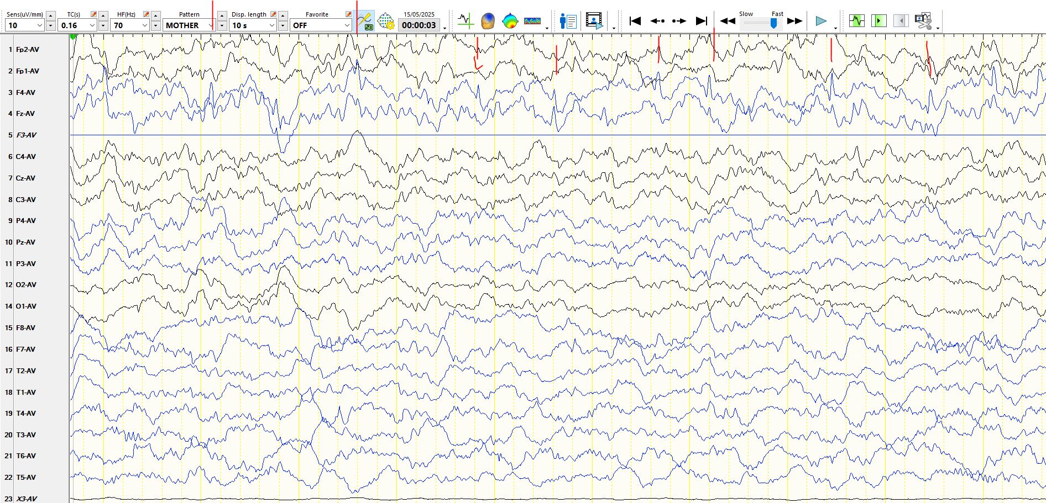Open the spectral density array view
This screenshot has width=1046, height=503.
pyautogui.click(x=532, y=22)
